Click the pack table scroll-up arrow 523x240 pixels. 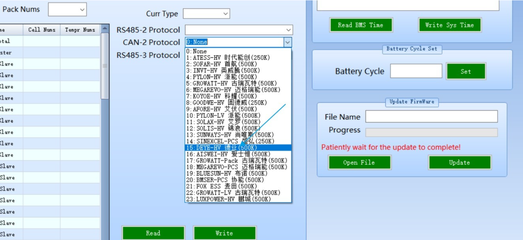click(x=105, y=28)
